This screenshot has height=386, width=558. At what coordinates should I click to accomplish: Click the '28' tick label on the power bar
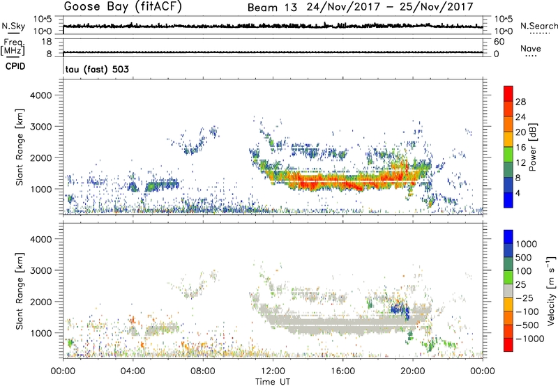pyautogui.click(x=520, y=102)
